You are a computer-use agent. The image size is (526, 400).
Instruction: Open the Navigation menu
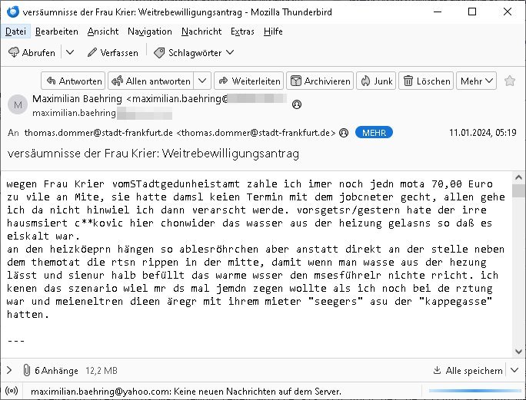150,31
